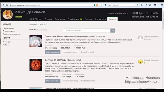164x92 pixels.
Task: Open the Мой Glopart menu item
Action: 36,19
